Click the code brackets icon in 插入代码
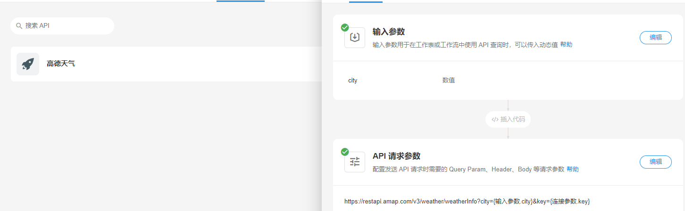685x211 pixels. pos(494,120)
